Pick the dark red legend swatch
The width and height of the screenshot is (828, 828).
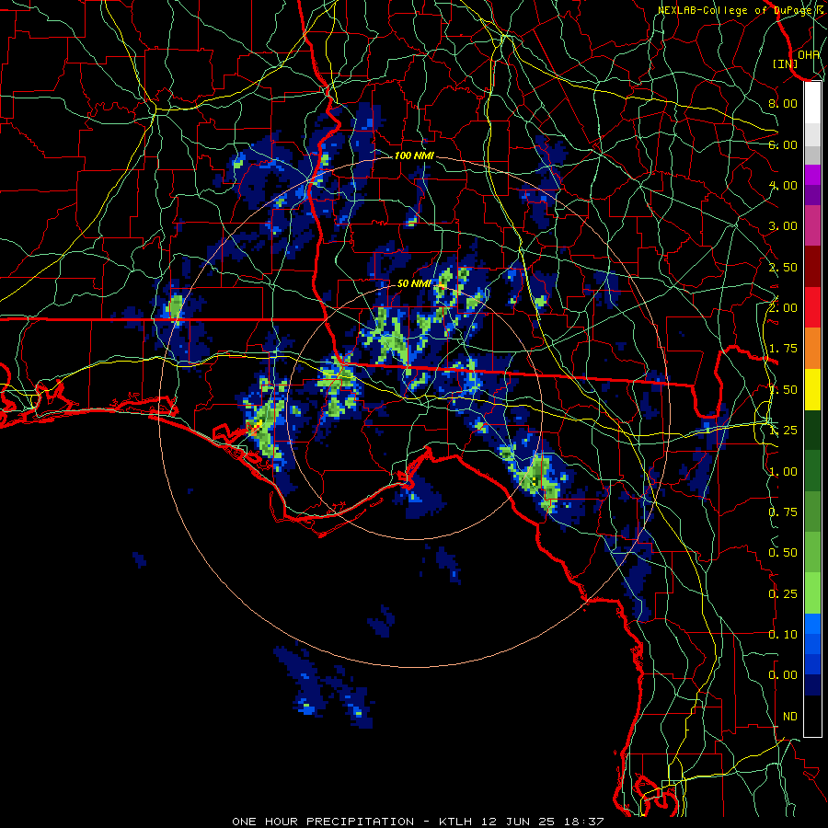[x=812, y=267]
